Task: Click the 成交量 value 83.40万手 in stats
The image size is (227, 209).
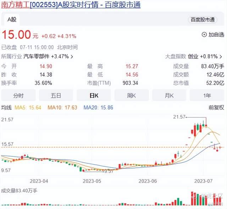Action: [x=212, y=66]
